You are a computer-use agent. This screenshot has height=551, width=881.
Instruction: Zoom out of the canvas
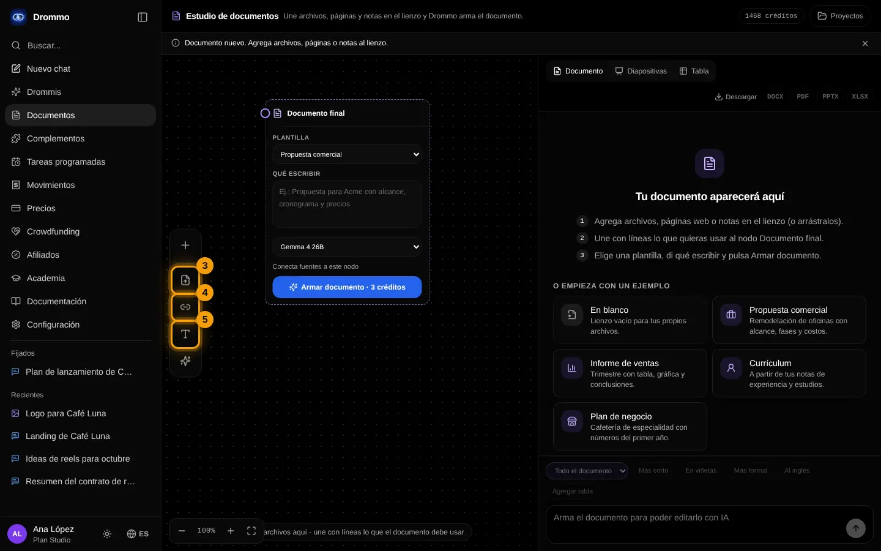click(182, 531)
